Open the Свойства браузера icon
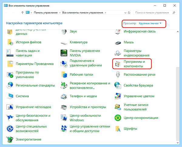 (x=118, y=85)
